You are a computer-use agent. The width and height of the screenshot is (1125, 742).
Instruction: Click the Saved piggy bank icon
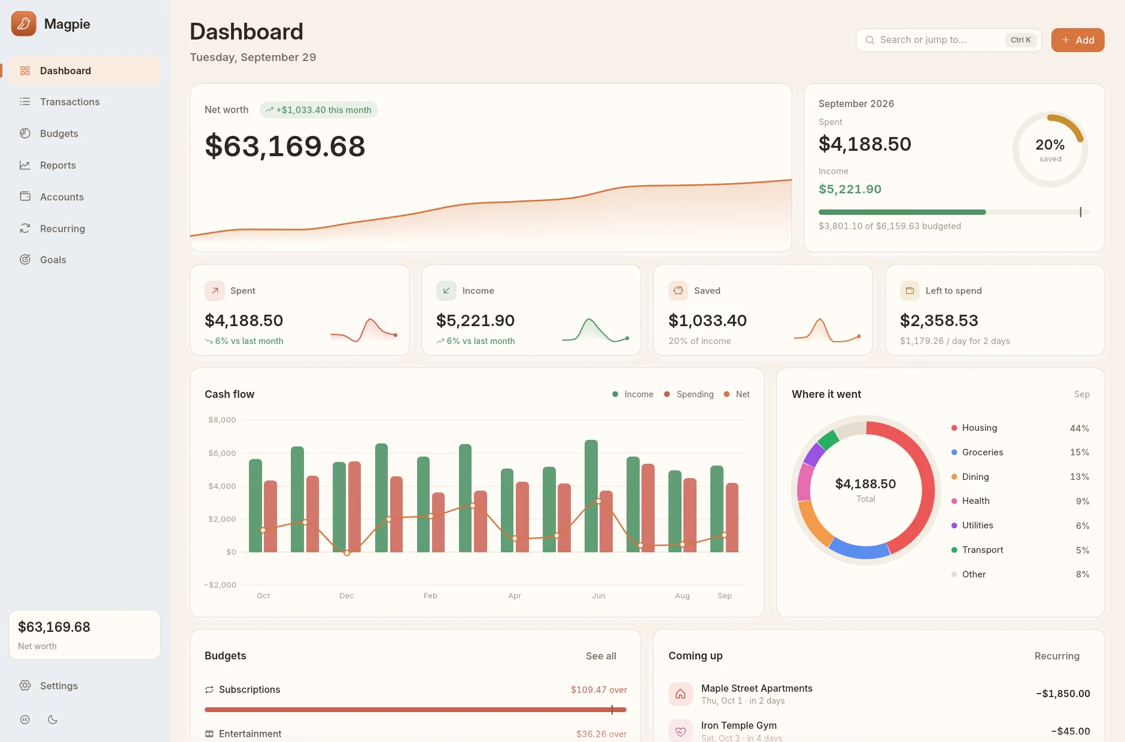click(679, 291)
